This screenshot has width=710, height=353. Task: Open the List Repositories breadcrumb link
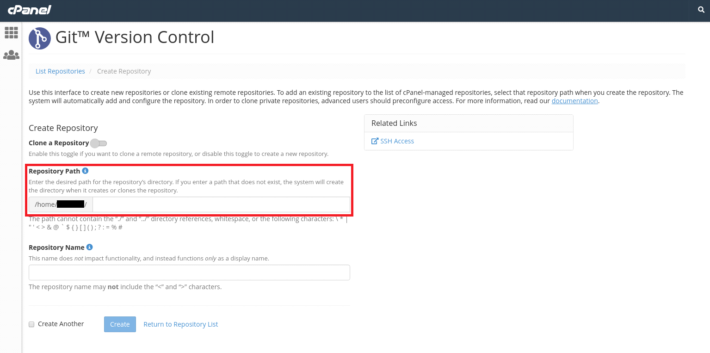[x=60, y=71]
